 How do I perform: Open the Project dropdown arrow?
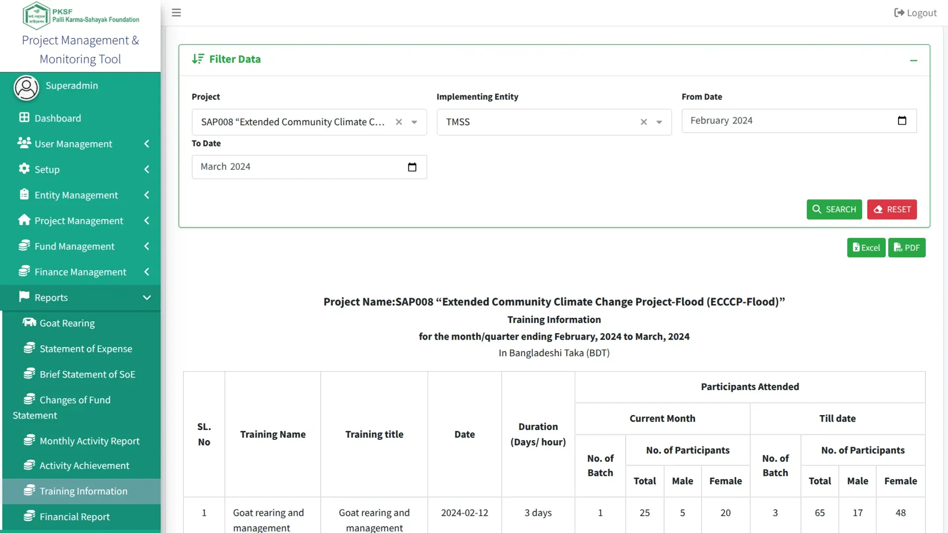[414, 122]
